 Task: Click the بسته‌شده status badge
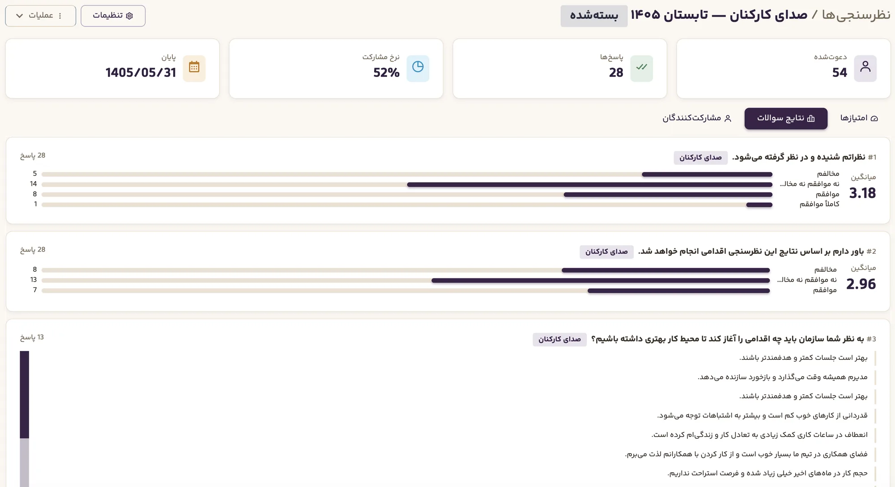pyautogui.click(x=594, y=16)
